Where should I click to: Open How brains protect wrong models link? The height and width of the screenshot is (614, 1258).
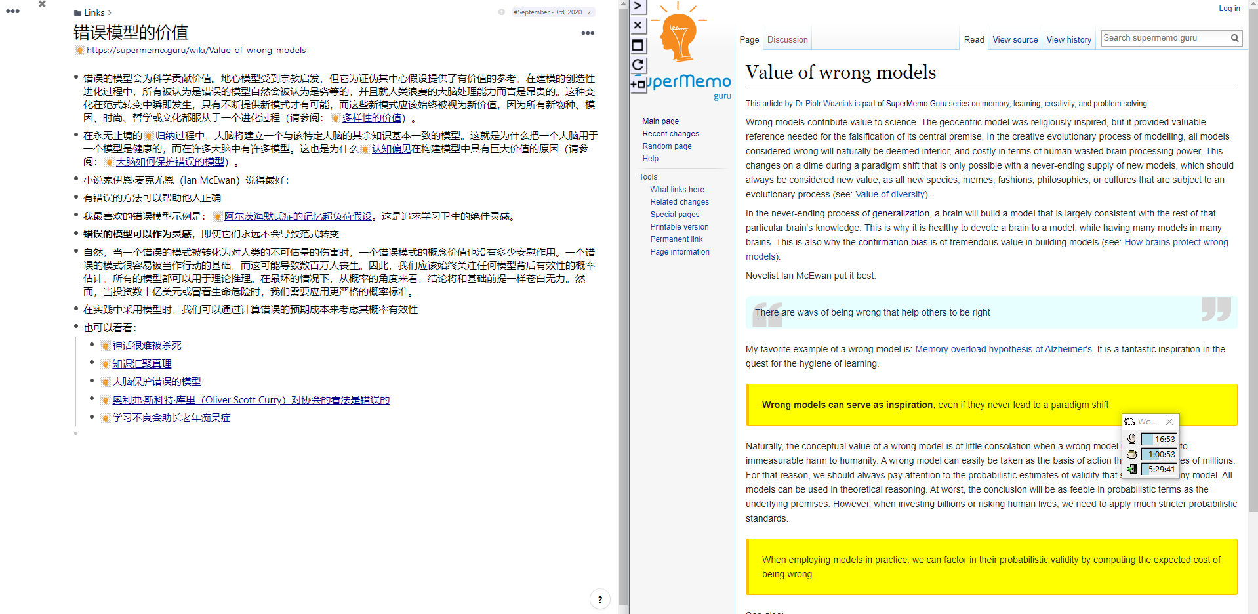point(1176,242)
